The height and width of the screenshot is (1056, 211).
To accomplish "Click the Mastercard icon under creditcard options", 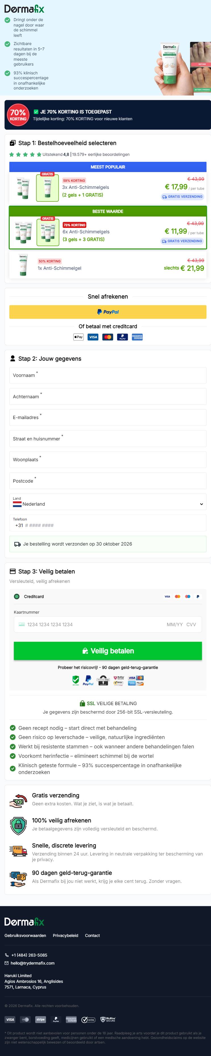I will tap(108, 337).
